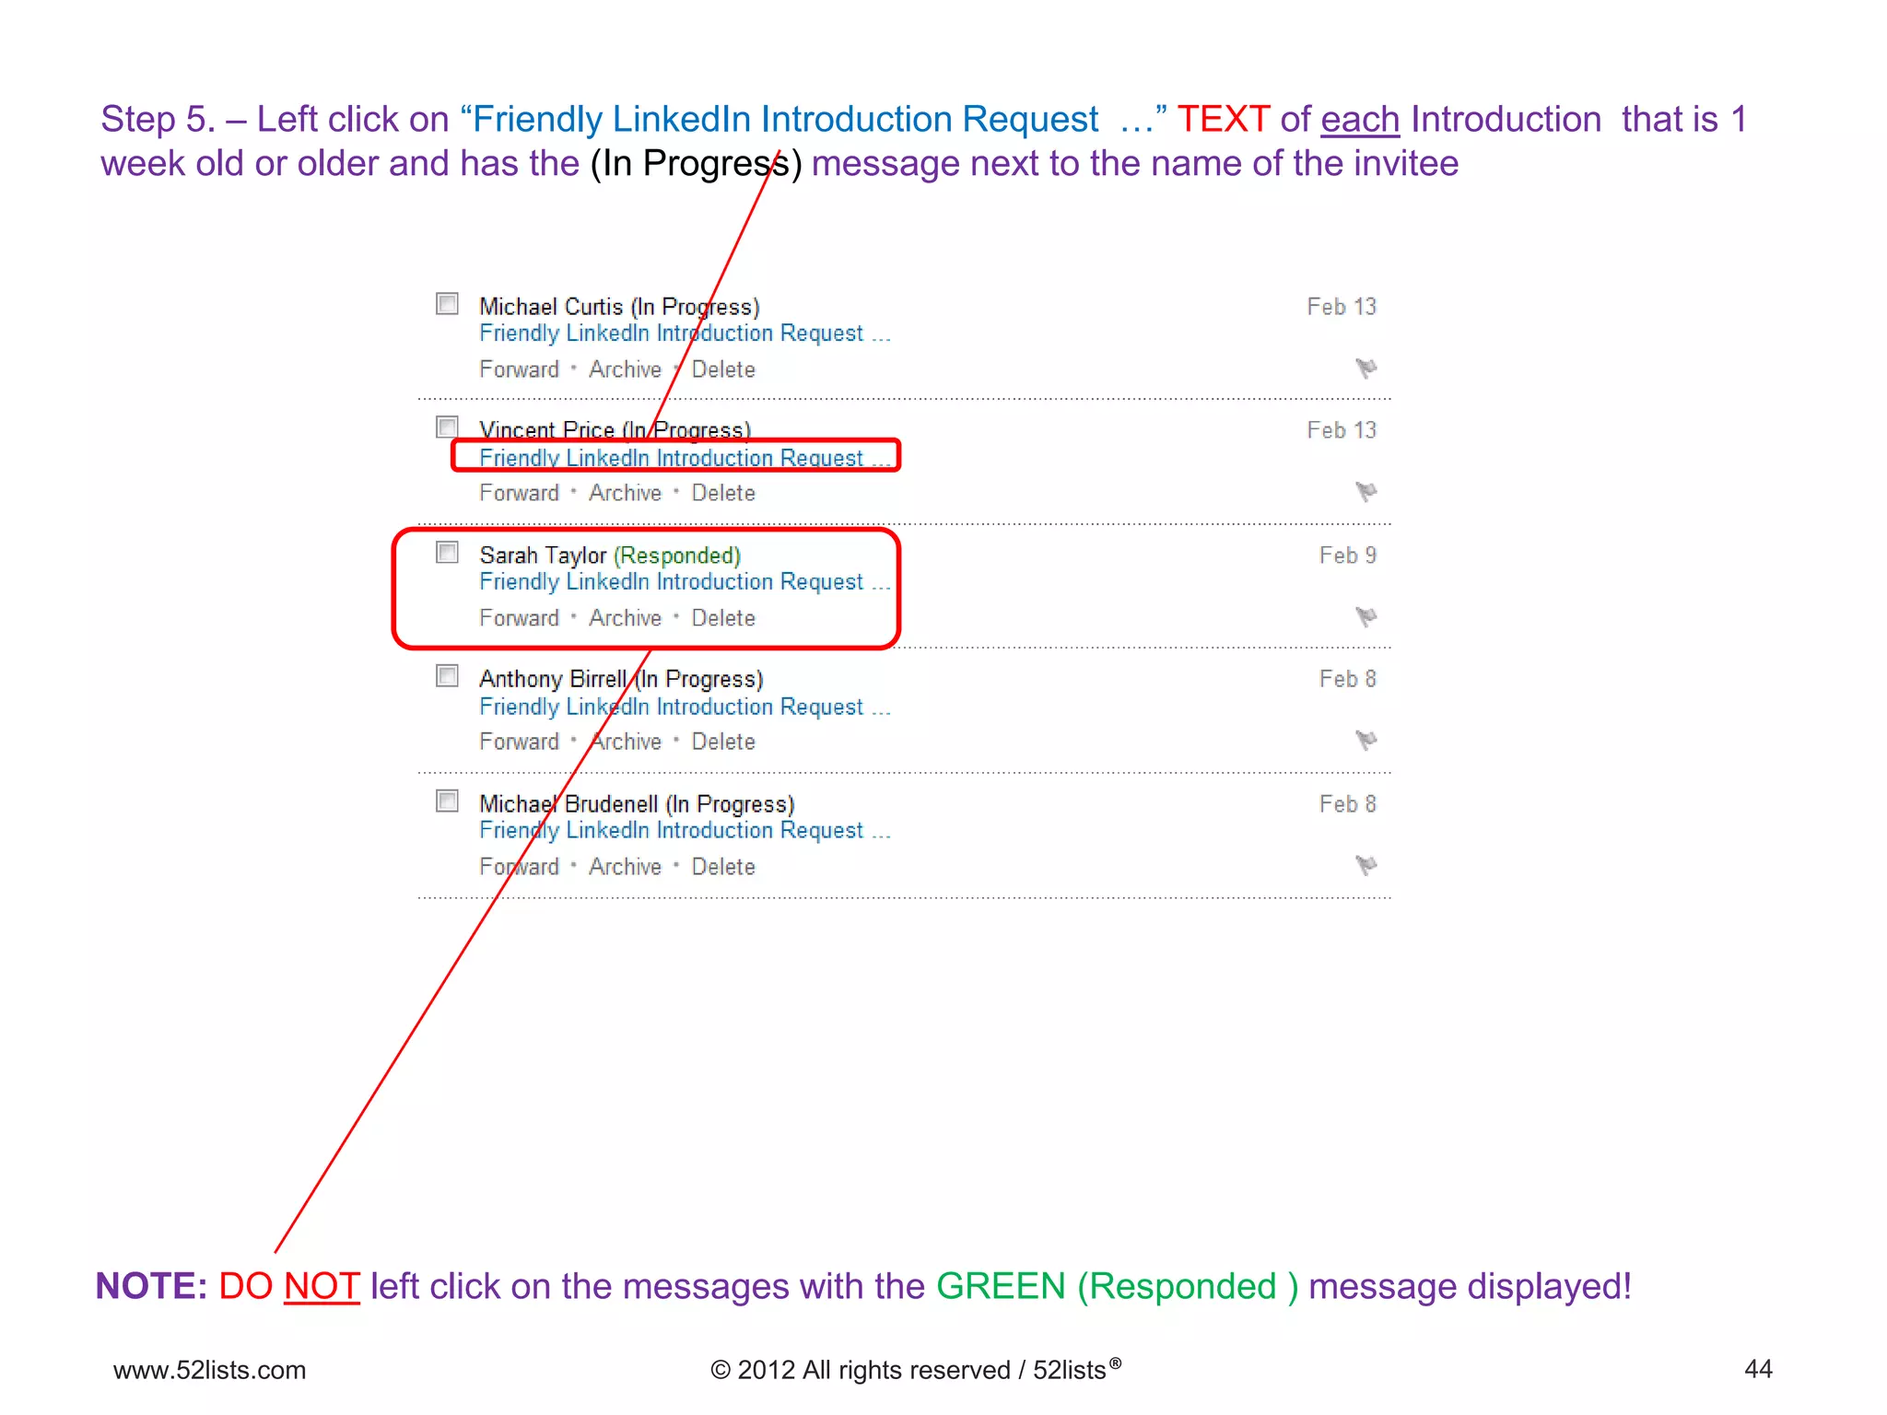Click the Feb 9 date of Sarah Taylor
Viewport: 1887px width, 1415px height.
1348,555
